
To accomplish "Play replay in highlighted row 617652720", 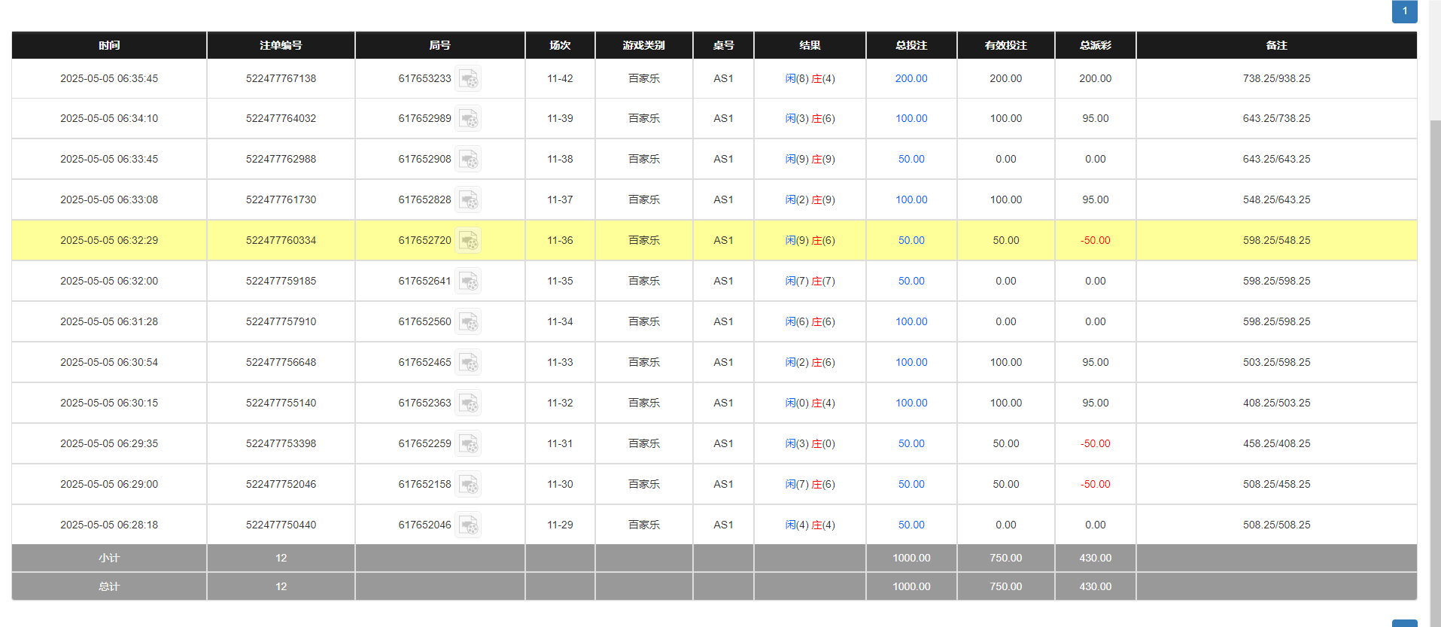I will [468, 241].
